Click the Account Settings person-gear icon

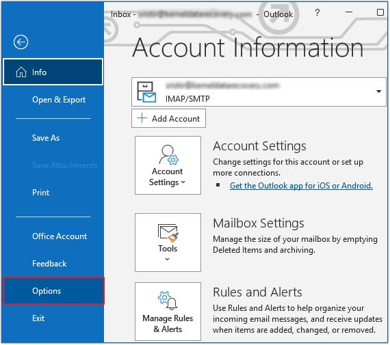(x=168, y=155)
